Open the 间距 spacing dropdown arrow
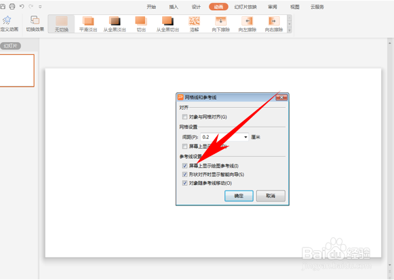 (245, 137)
